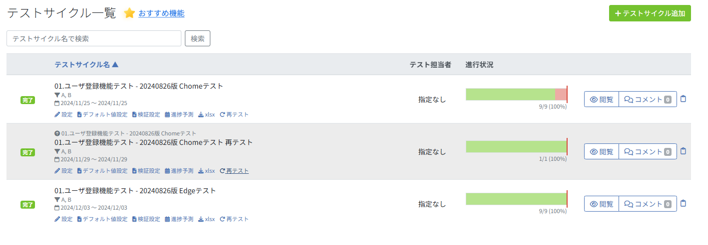Click clipboard copy icon in Chome test row
Screen dimensions: 708x245
(684, 99)
